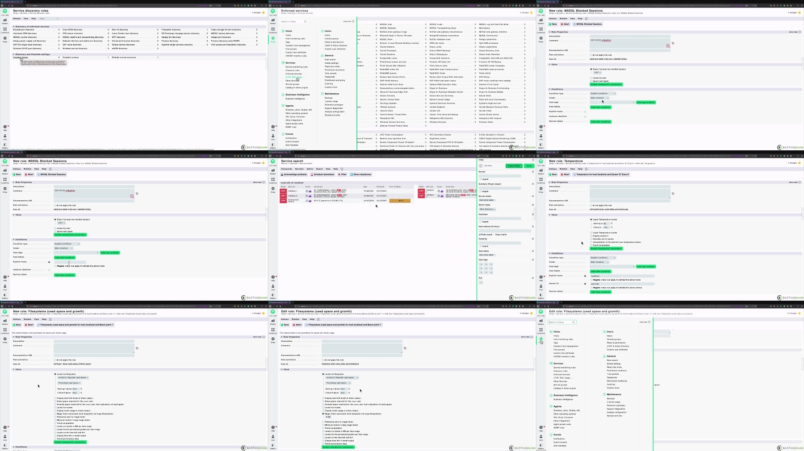The height and width of the screenshot is (451, 804).
Task: Remove the WATO Folder filter
Action: tap(533, 205)
